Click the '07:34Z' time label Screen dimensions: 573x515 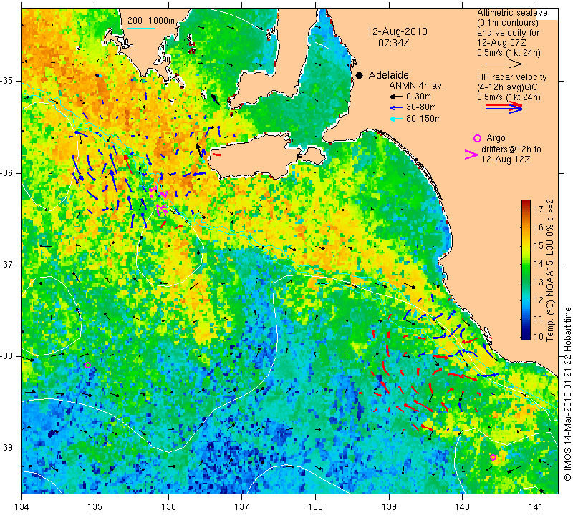click(393, 43)
